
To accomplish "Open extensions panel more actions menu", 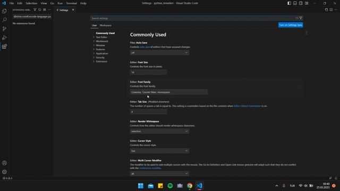I will pyautogui.click(x=49, y=10).
